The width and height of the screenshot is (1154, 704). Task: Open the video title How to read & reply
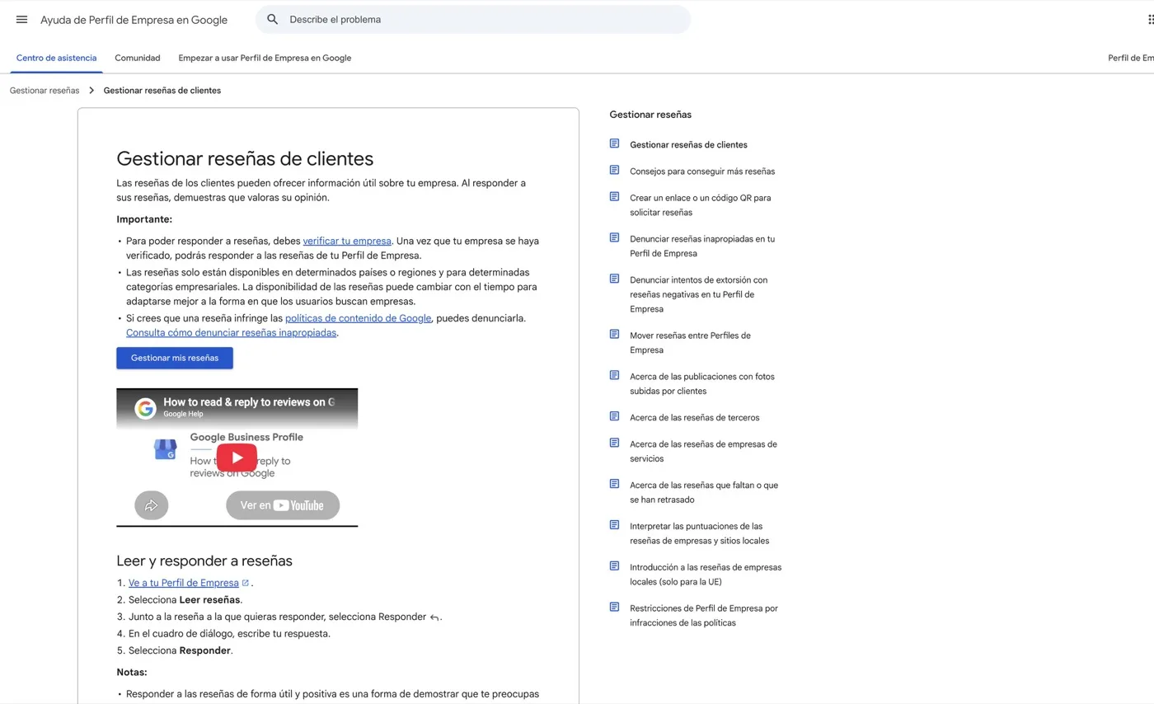point(249,402)
